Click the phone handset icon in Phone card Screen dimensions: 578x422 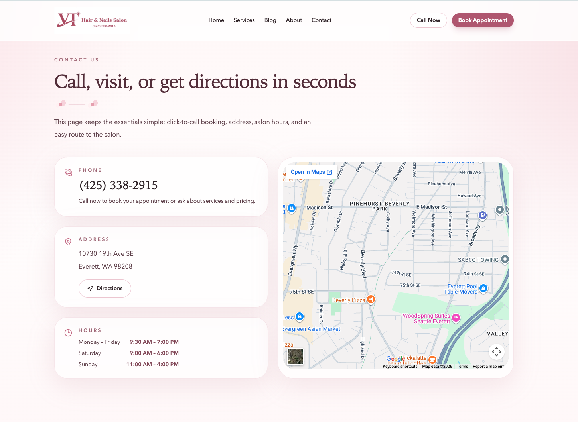[68, 172]
